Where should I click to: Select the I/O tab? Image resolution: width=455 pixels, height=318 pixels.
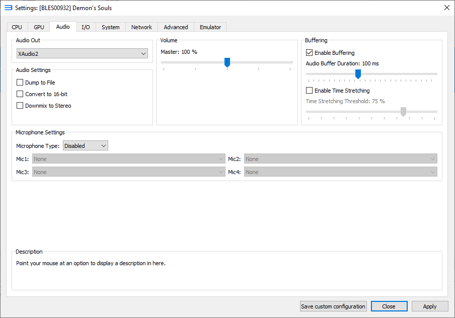point(86,27)
